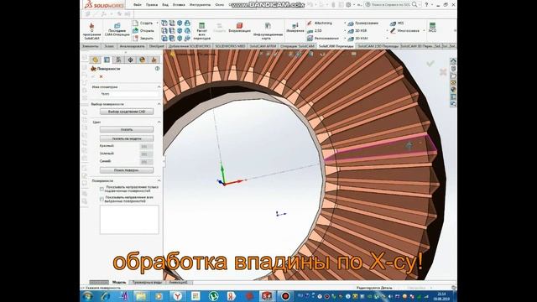Click the Создать CAM part icon
The image size is (537, 302).
point(136,23)
